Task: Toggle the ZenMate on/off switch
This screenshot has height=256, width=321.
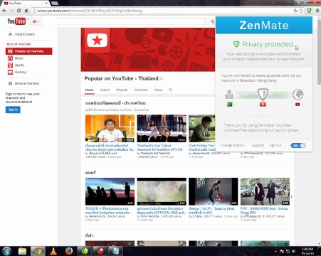Action: tap(298, 145)
